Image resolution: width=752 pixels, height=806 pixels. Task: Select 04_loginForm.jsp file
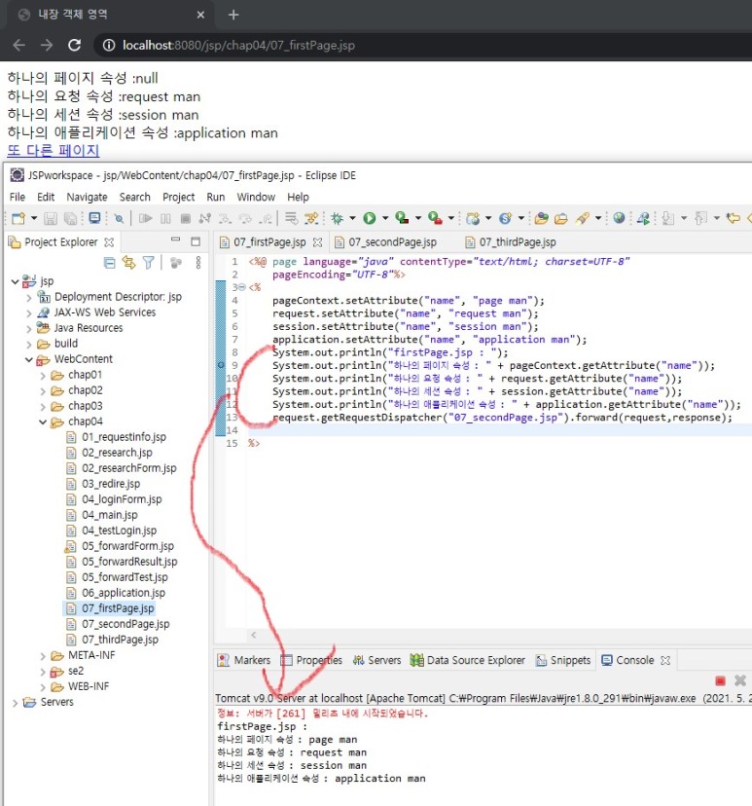tap(122, 499)
